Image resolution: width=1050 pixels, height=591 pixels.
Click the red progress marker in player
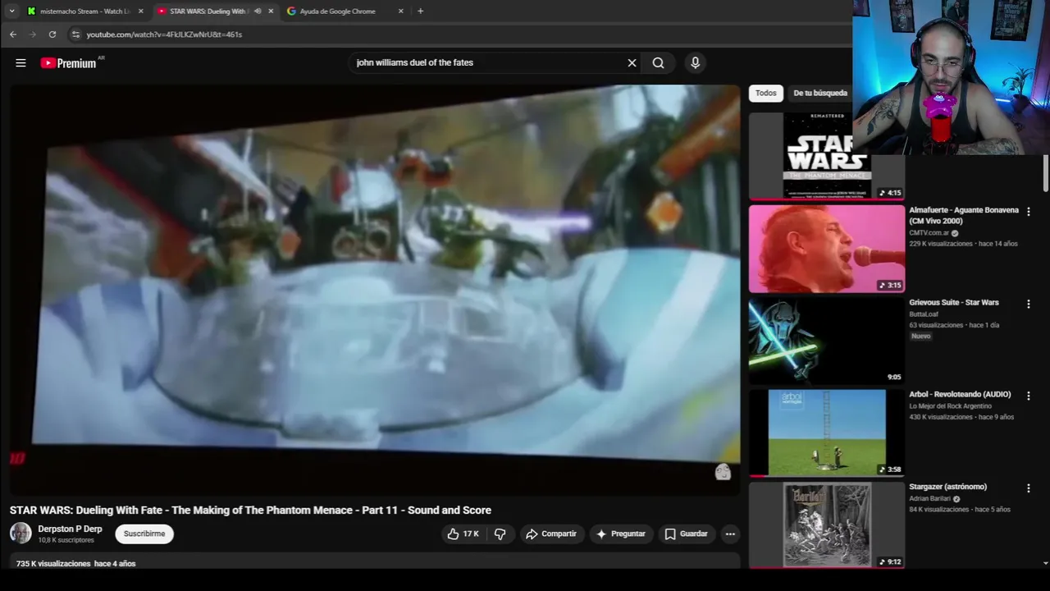click(17, 459)
